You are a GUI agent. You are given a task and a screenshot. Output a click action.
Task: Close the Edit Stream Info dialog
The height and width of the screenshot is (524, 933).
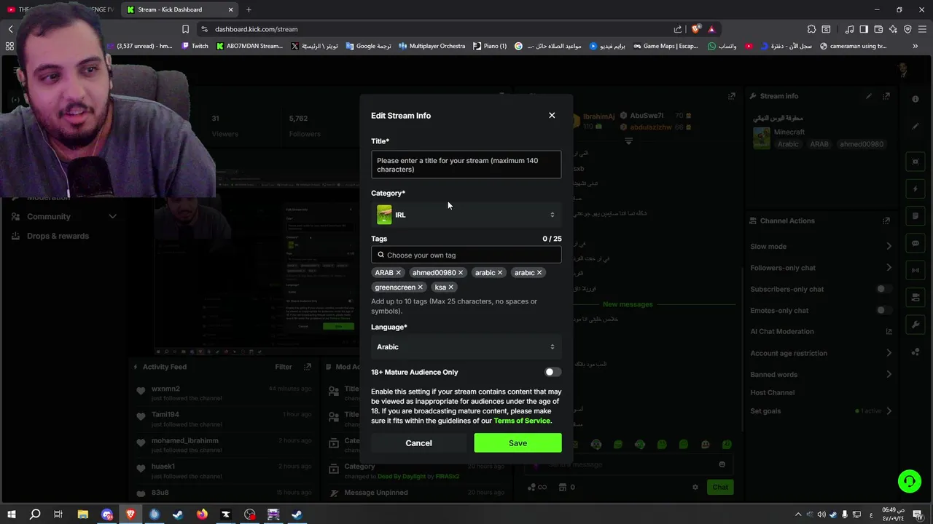tap(552, 115)
